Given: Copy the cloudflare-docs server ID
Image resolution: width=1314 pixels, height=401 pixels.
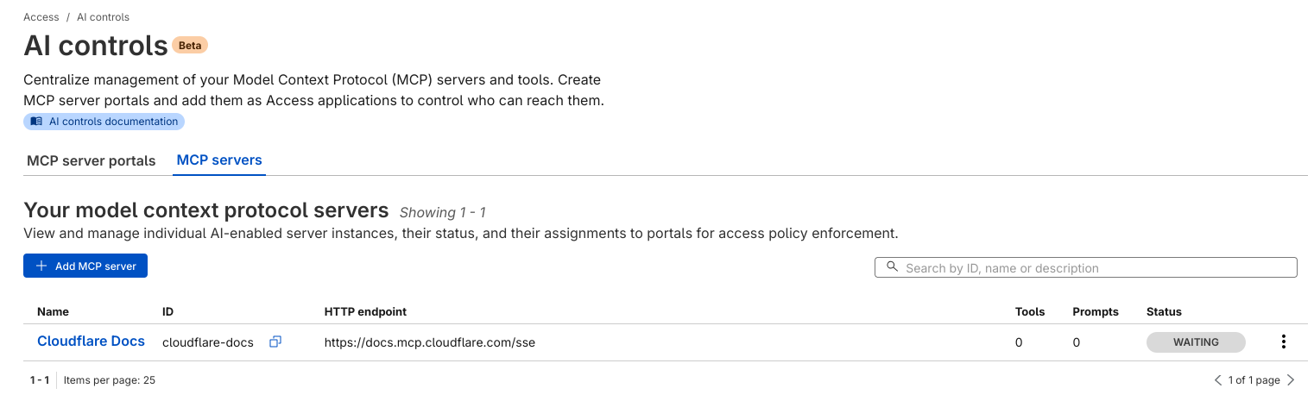Looking at the screenshot, I should tap(275, 342).
